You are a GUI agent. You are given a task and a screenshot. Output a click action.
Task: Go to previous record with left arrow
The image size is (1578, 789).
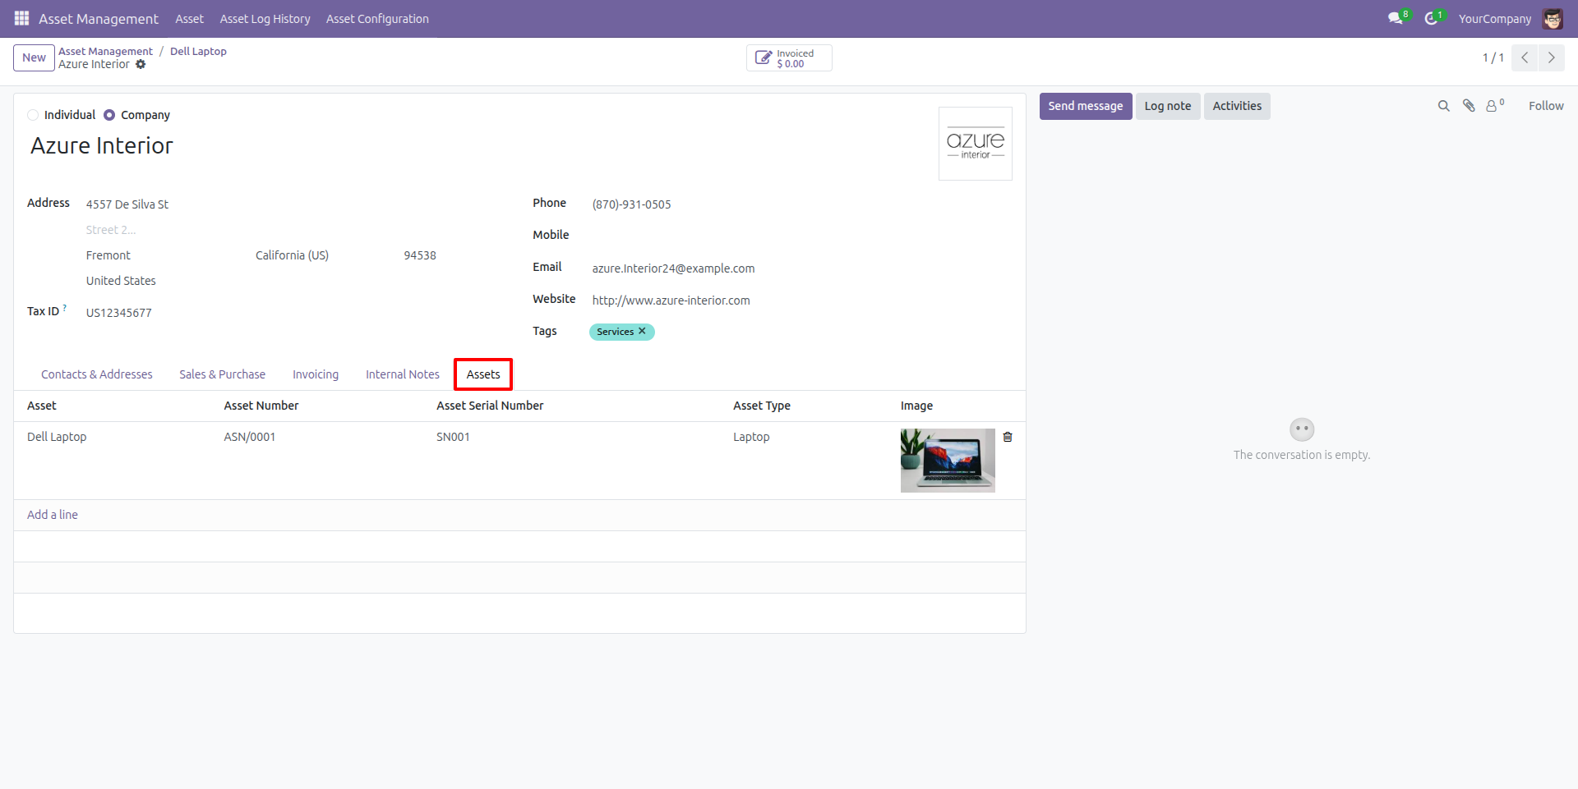(x=1525, y=57)
